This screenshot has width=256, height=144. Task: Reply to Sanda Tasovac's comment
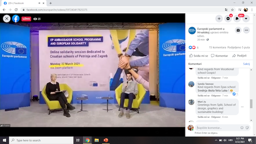216,96
